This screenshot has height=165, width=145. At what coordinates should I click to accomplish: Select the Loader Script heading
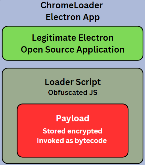point(73,82)
